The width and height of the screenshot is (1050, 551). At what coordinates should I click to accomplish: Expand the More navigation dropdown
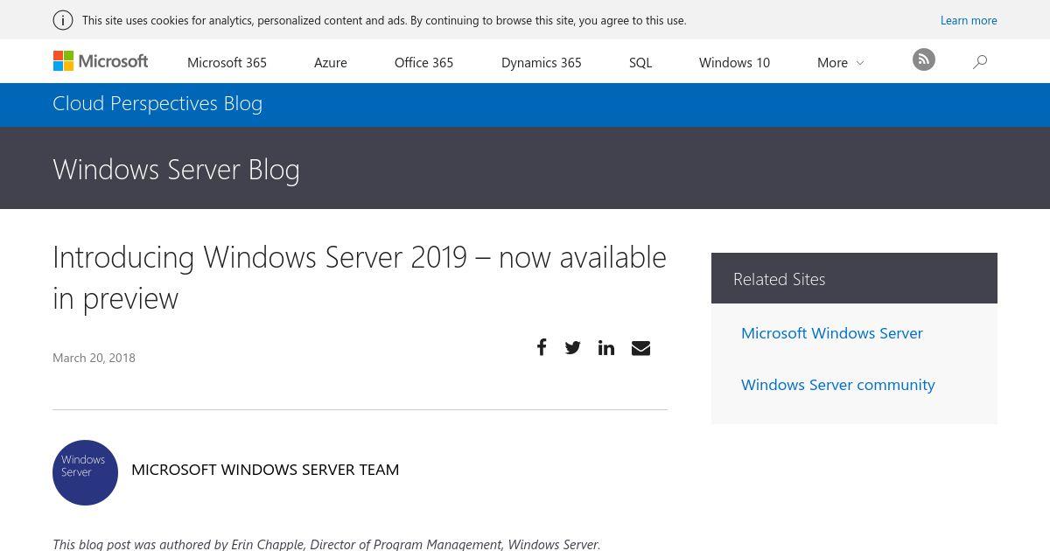(x=841, y=62)
